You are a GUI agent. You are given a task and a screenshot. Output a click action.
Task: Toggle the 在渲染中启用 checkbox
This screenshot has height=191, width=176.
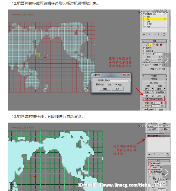tap(149, 163)
